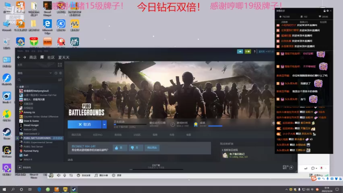Open settings gear in danmaku panel

[328, 10]
